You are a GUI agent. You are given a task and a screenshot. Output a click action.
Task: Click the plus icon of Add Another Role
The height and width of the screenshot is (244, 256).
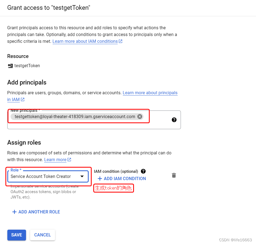(14, 212)
